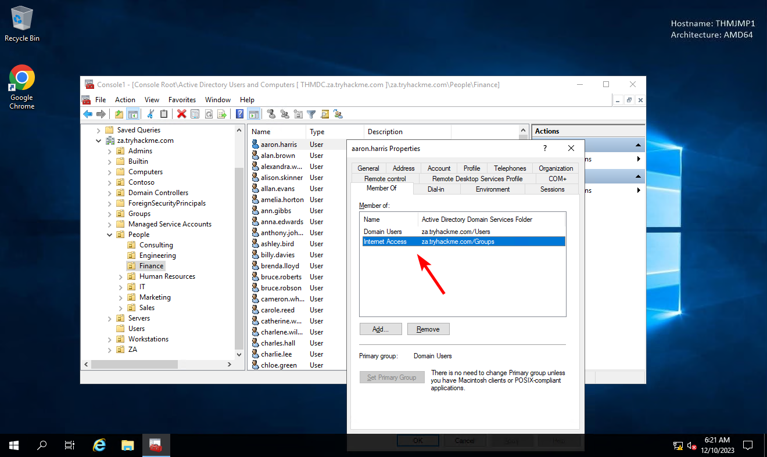
Task: Collapse the za.tryhackme.com domain node
Action: point(98,141)
